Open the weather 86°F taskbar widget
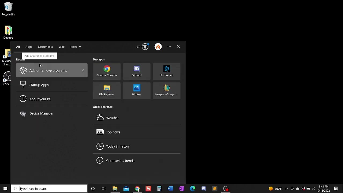The width and height of the screenshot is (343, 193). 275,188
